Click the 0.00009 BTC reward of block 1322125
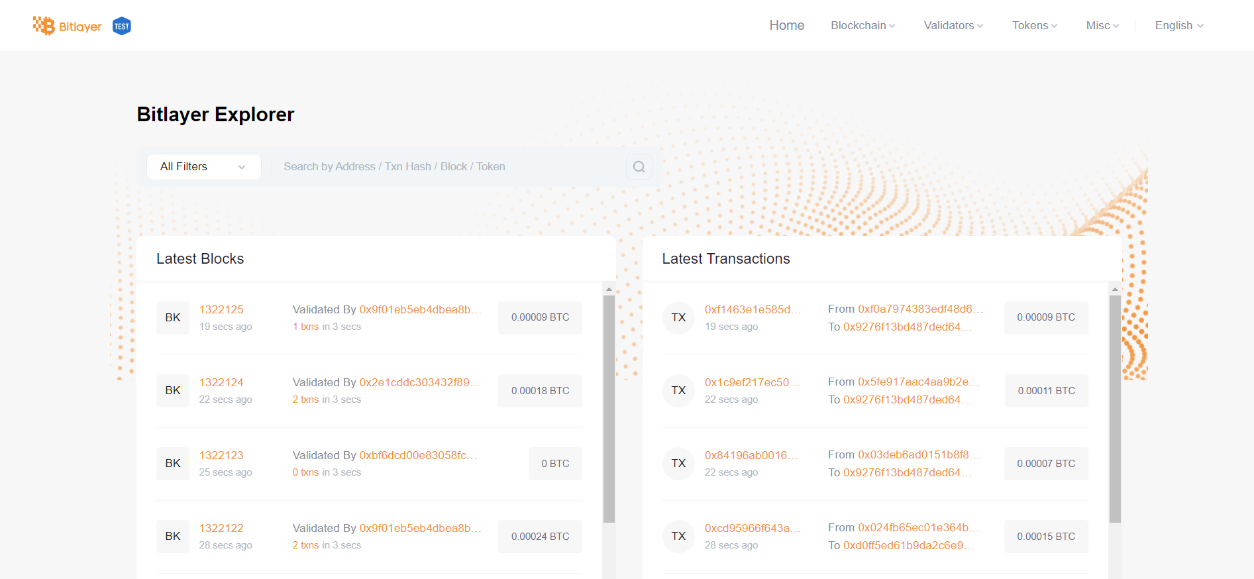This screenshot has width=1254, height=579. [x=540, y=318]
